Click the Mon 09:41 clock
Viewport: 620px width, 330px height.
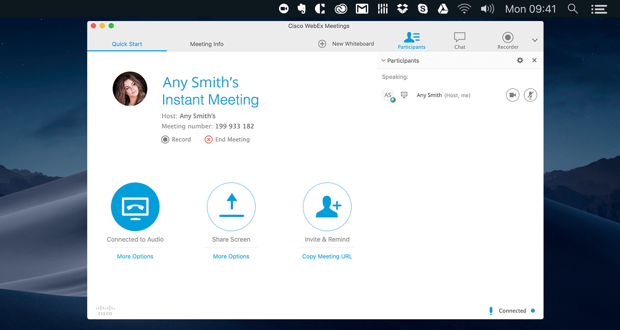[531, 9]
